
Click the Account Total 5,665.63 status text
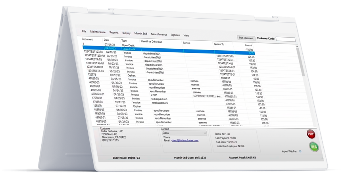click(242, 158)
